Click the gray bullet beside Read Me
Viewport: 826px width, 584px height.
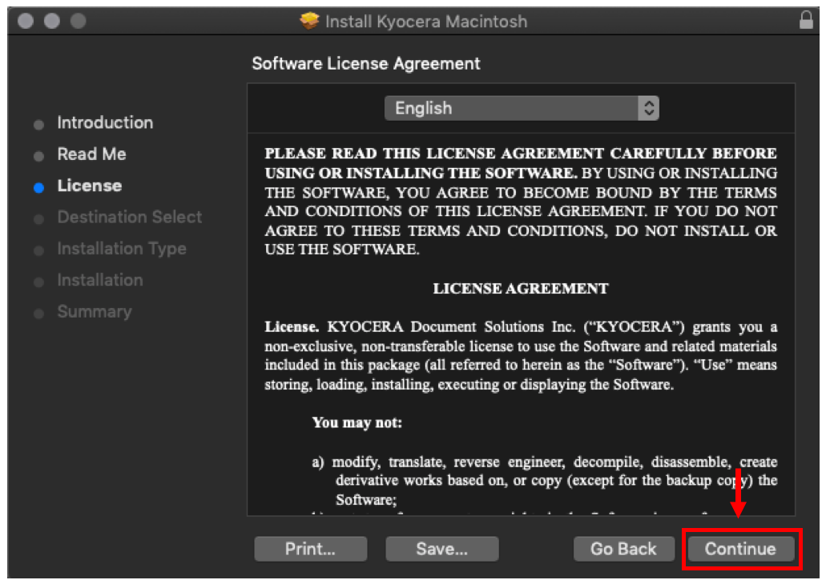38,156
